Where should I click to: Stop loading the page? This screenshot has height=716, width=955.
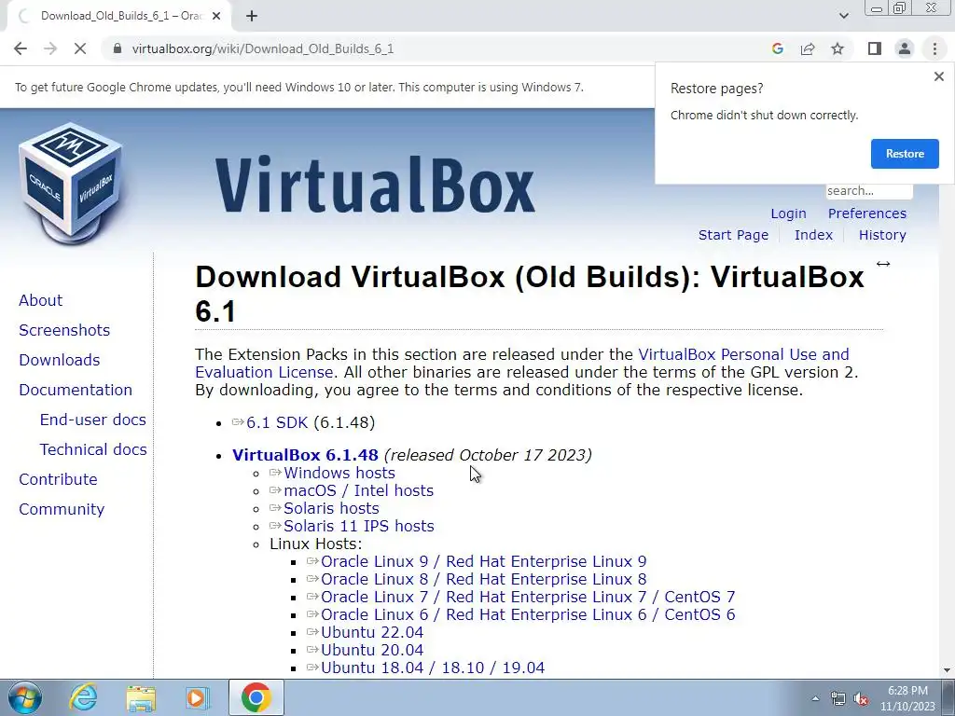(x=80, y=48)
